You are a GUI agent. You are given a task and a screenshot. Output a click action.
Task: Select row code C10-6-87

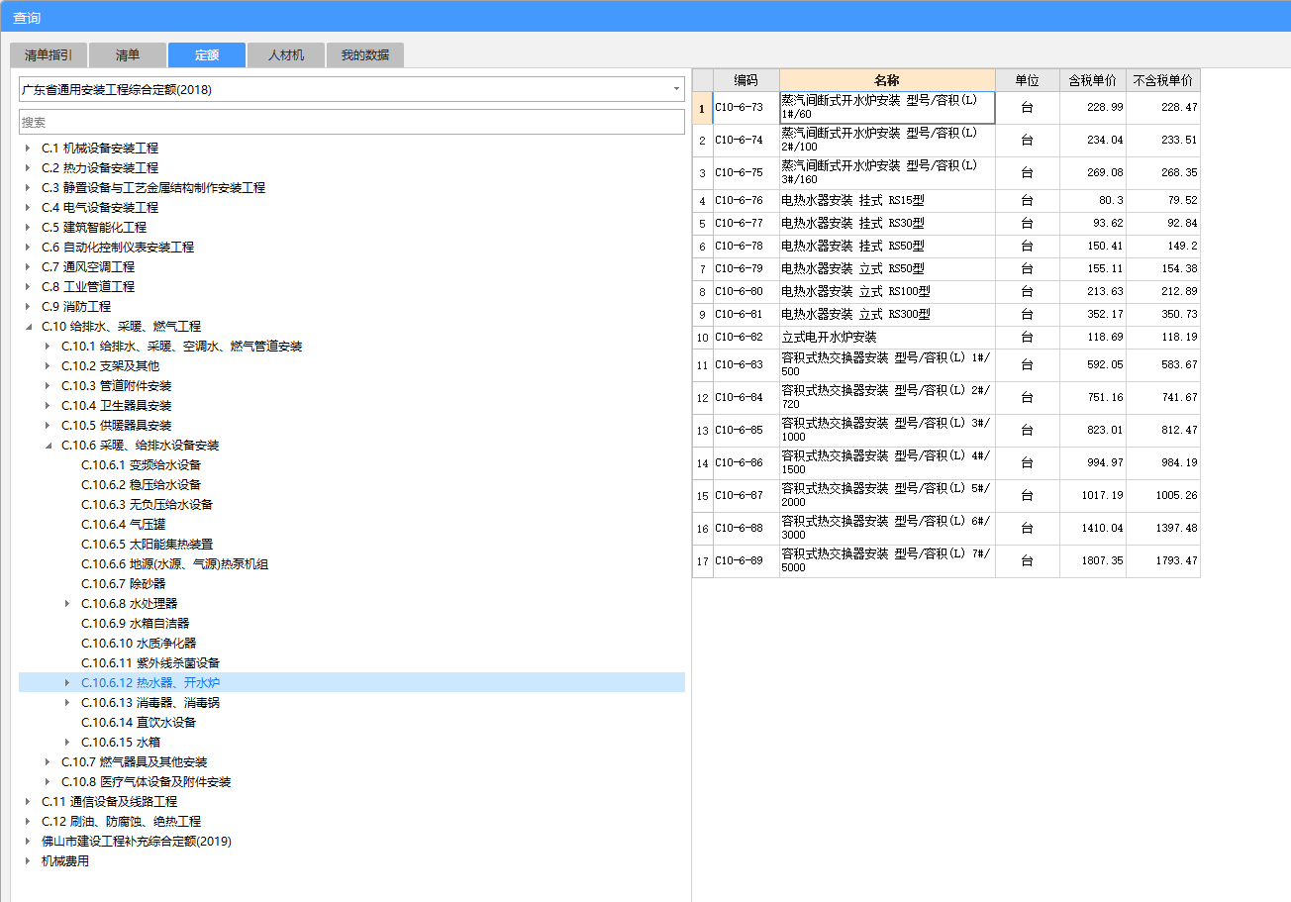pyautogui.click(x=745, y=496)
